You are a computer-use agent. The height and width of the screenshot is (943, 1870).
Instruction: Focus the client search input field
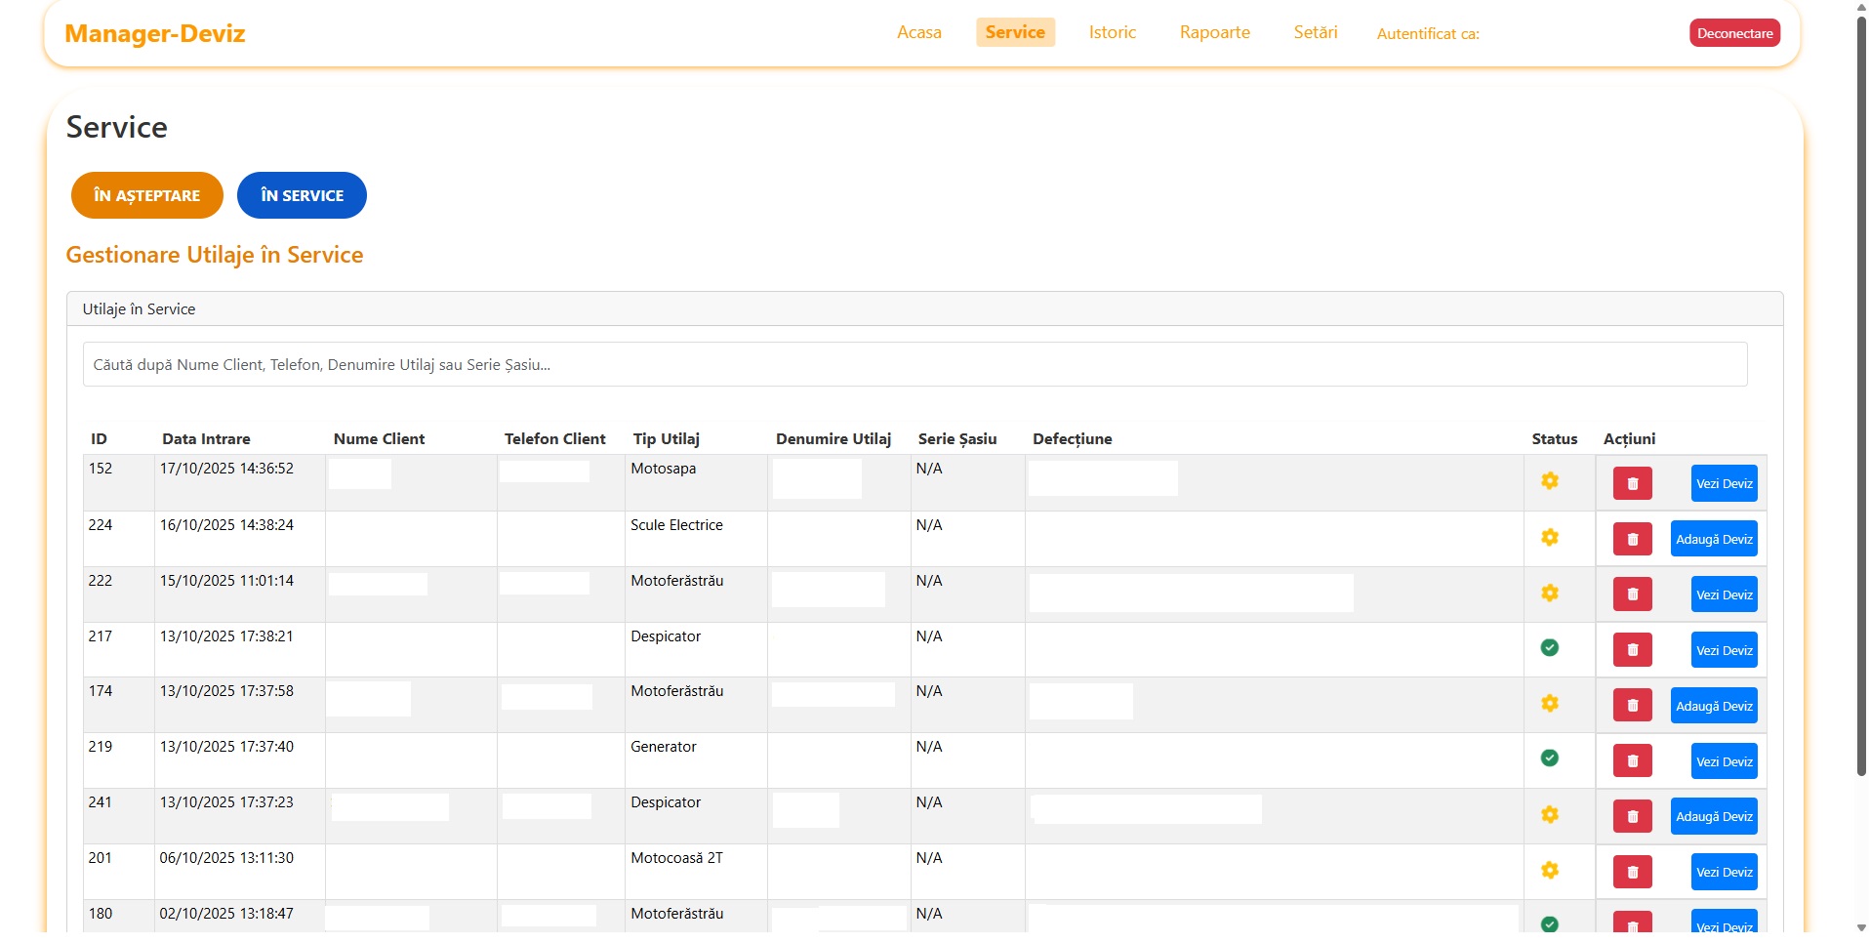pyautogui.click(x=915, y=364)
